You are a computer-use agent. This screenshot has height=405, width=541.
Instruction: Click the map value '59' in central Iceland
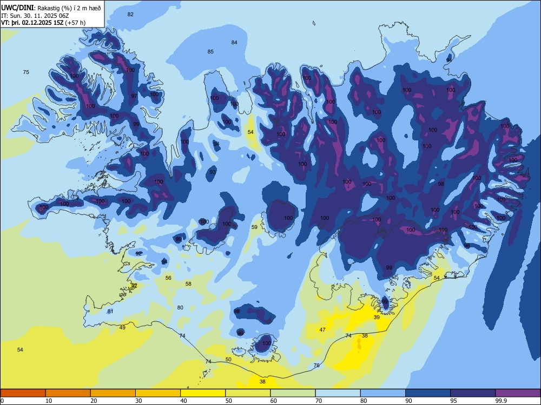point(254,227)
